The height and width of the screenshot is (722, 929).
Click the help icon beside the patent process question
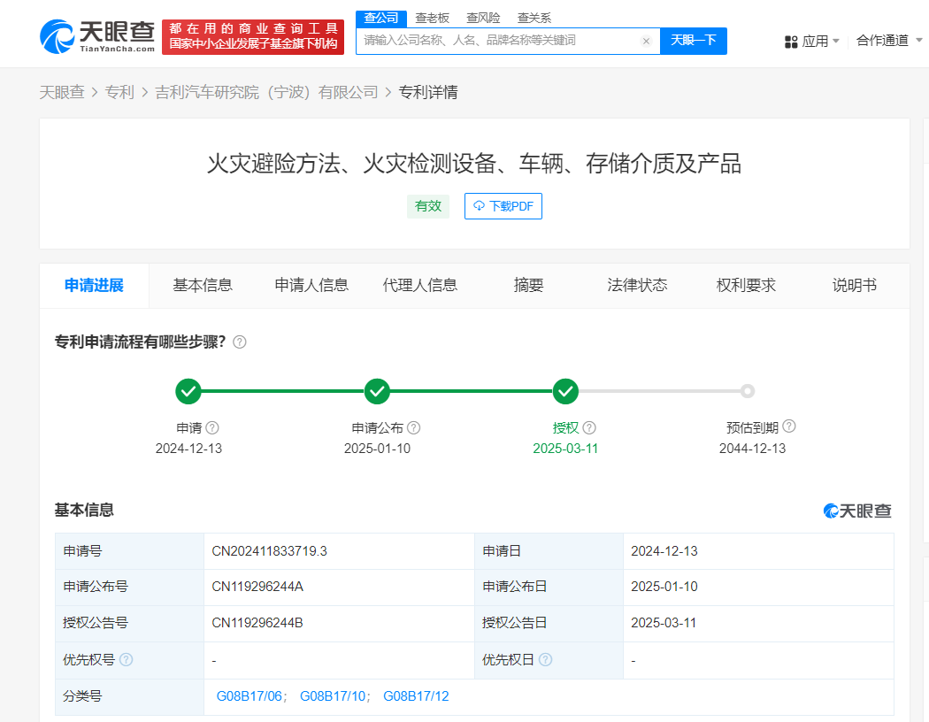(240, 342)
